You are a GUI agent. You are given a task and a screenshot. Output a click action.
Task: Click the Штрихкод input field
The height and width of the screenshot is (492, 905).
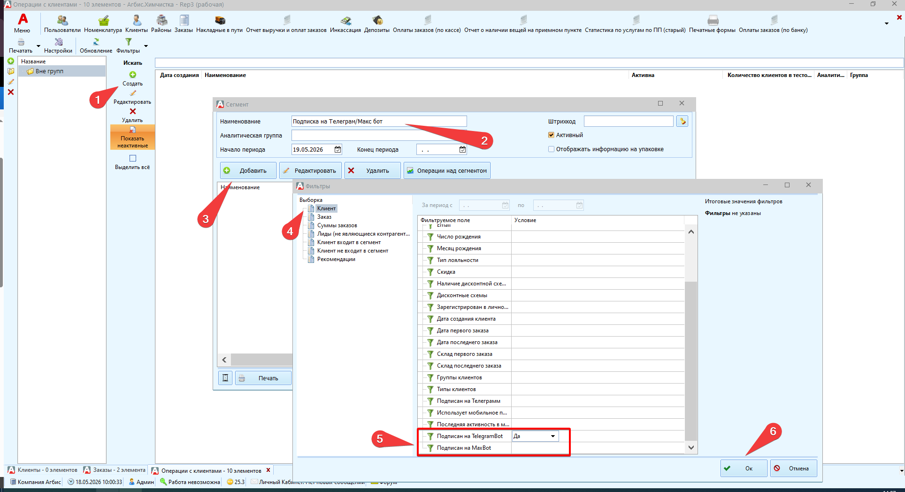(629, 122)
